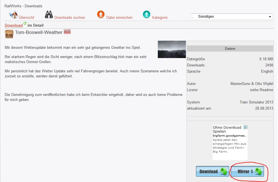The image size is (278, 182).
Task: Click the update date 28.08.2013
Action: click(x=264, y=108)
